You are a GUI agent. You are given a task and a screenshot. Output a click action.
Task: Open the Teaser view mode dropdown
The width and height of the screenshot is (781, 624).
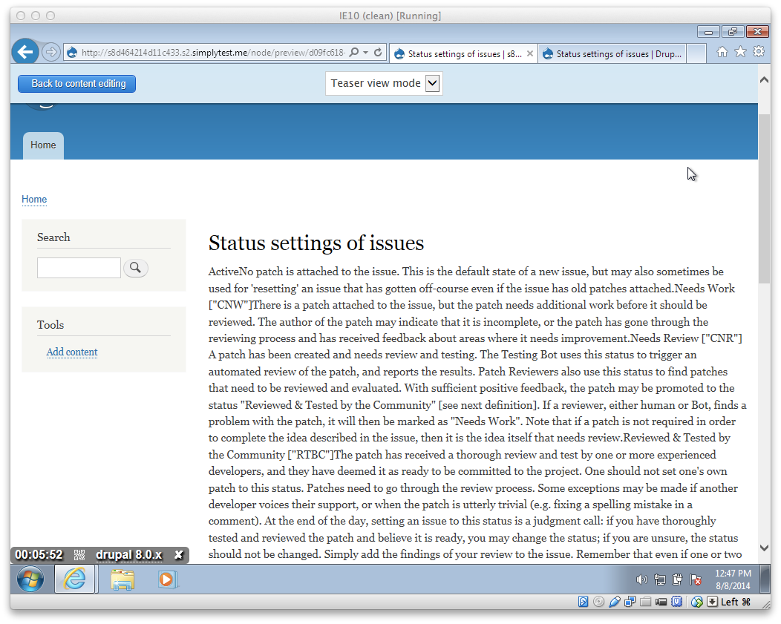click(384, 83)
